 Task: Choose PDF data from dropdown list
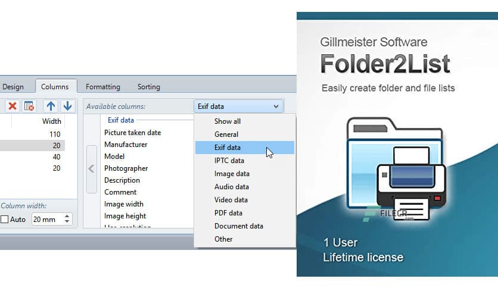245,213
